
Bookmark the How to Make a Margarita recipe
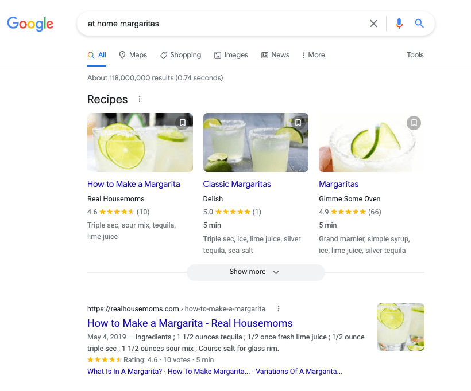[x=182, y=123]
